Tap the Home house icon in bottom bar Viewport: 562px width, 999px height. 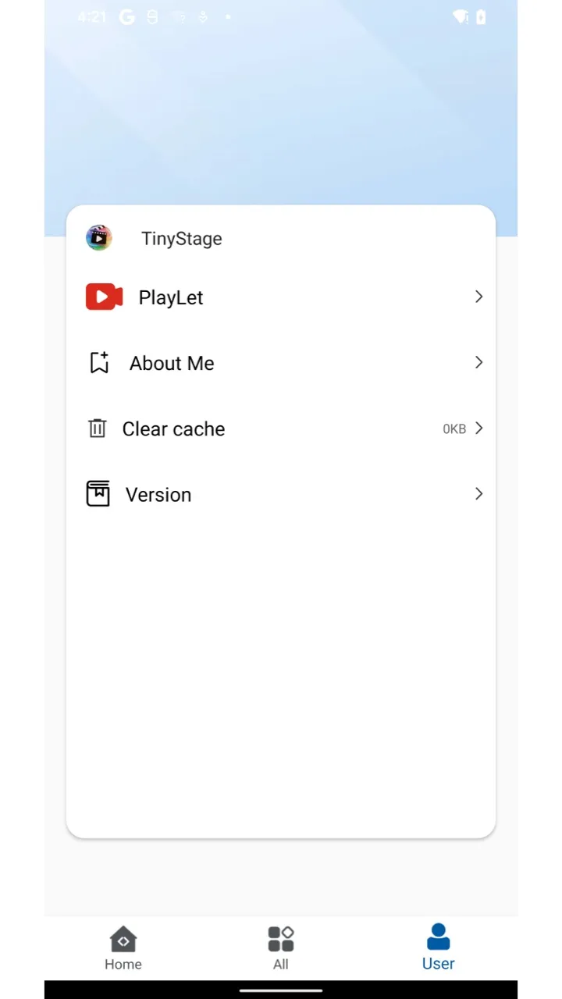(x=123, y=939)
